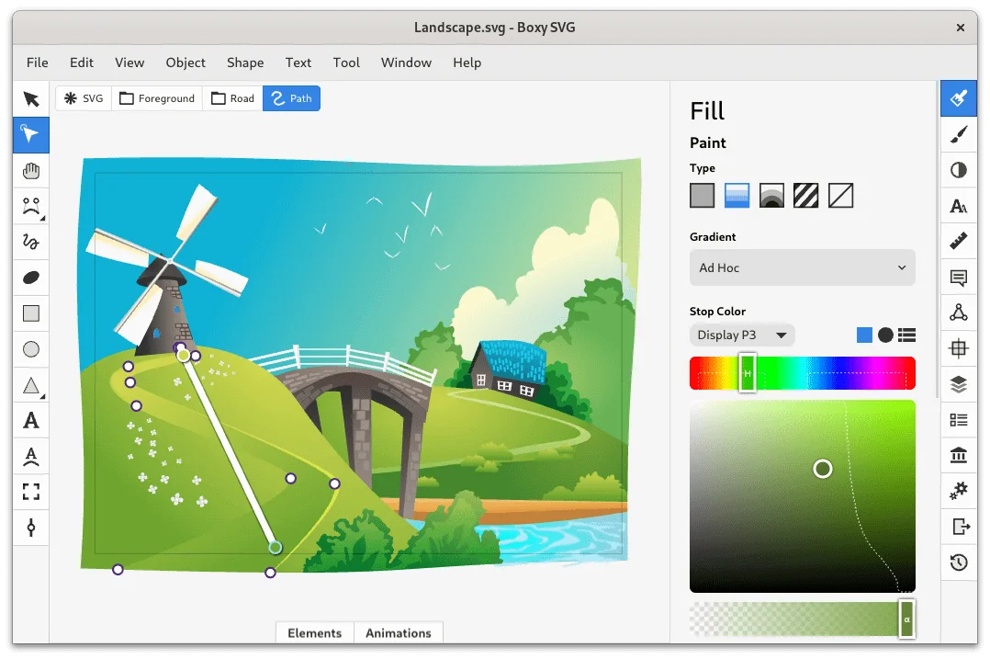Choose pattern paint type

click(805, 196)
